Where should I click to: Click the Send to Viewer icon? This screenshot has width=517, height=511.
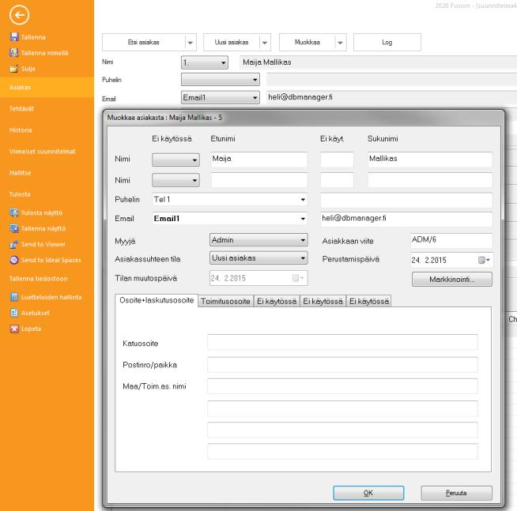[x=14, y=244]
